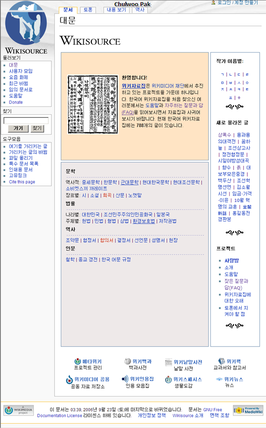Open 위키미디어 재단 link
Image resolution: width=266 pixels, height=428 pixels.
pyautogui.click(x=168, y=86)
